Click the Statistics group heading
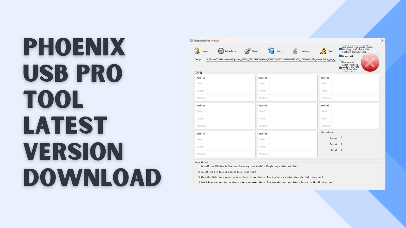 point(327,132)
